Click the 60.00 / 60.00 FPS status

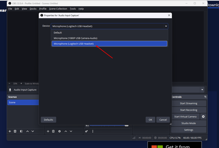[x=192, y=138]
